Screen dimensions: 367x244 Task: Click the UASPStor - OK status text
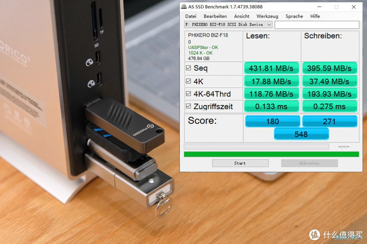(203, 47)
